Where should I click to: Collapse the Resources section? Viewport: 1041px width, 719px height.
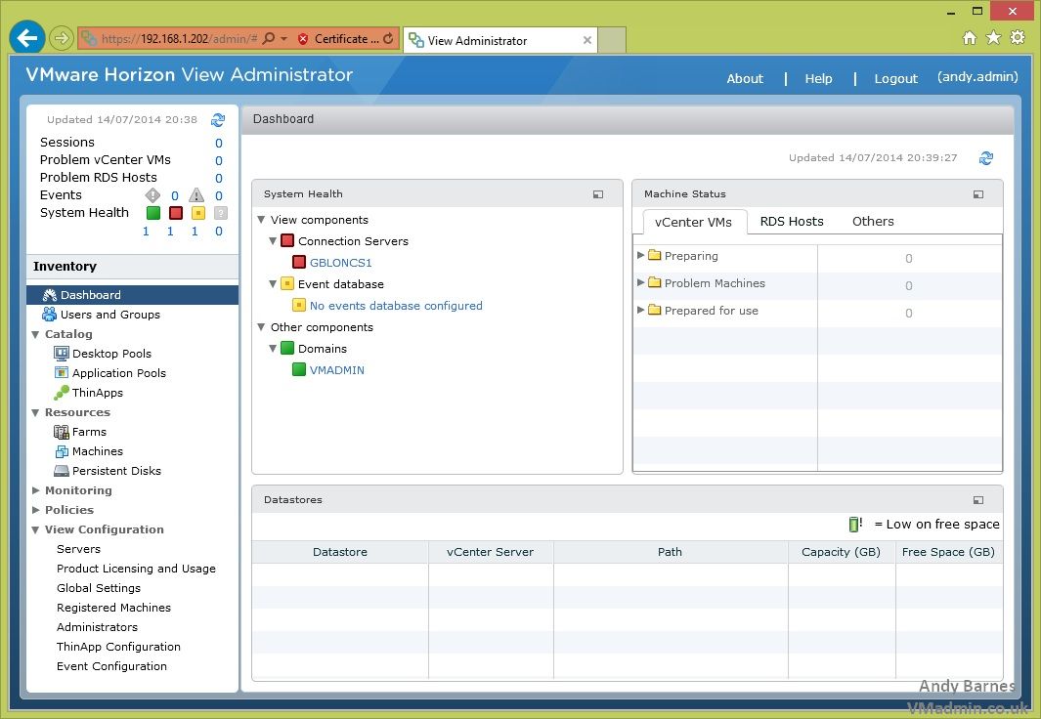click(x=35, y=413)
